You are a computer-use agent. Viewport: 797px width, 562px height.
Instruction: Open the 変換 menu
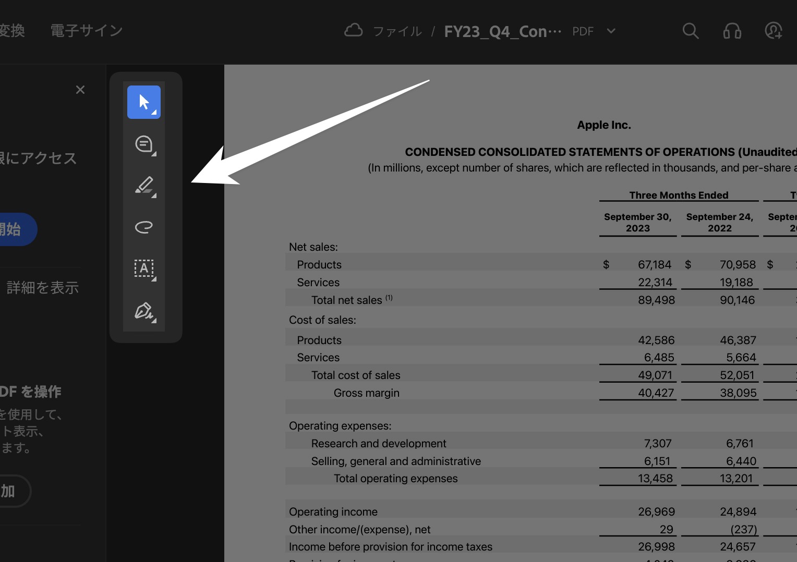pyautogui.click(x=12, y=31)
